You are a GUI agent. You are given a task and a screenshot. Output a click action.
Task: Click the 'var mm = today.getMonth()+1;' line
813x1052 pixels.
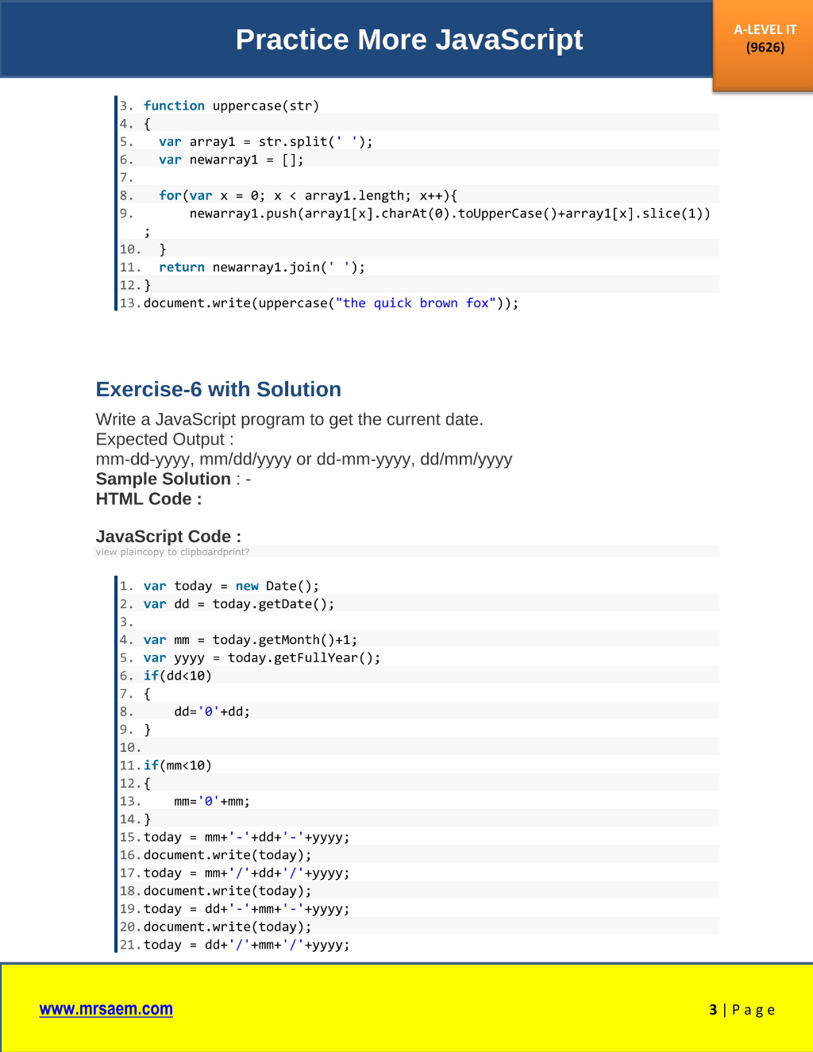pyautogui.click(x=250, y=640)
